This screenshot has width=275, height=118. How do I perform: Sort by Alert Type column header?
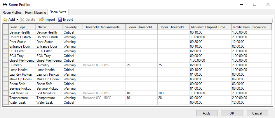coord(18,27)
